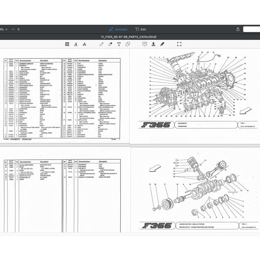Switch to Edit mode
Viewport: 260px width, 260px height.
pyautogui.click(x=141, y=29)
